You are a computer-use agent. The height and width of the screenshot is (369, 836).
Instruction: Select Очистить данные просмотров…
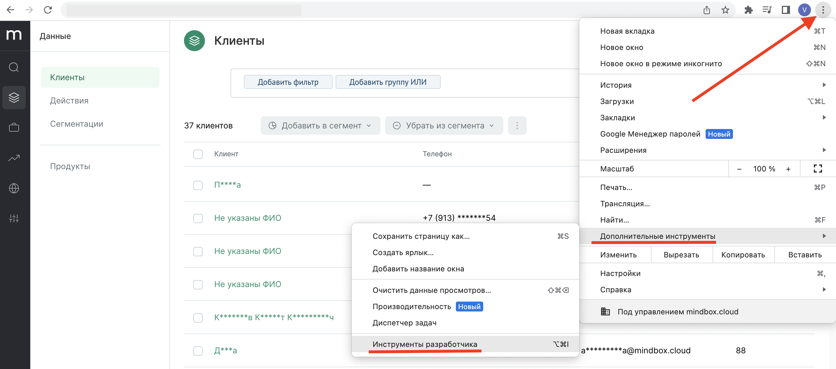tap(465, 290)
